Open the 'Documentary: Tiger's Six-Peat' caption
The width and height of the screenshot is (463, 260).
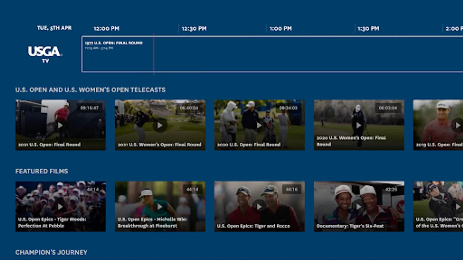click(350, 226)
